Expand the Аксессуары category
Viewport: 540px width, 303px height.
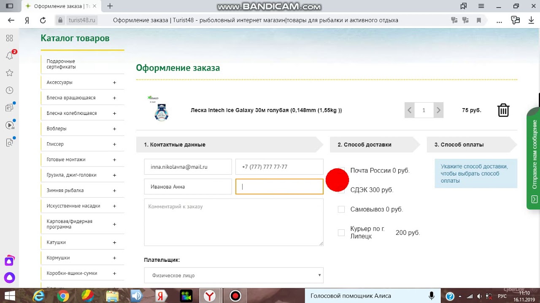point(114,82)
